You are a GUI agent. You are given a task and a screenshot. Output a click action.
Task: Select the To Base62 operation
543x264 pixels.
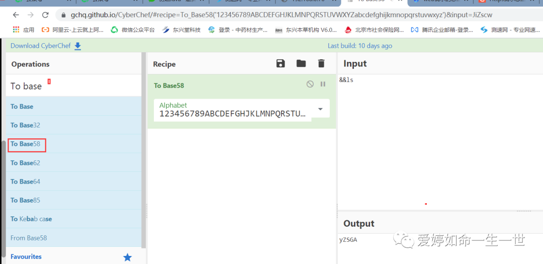73,162
